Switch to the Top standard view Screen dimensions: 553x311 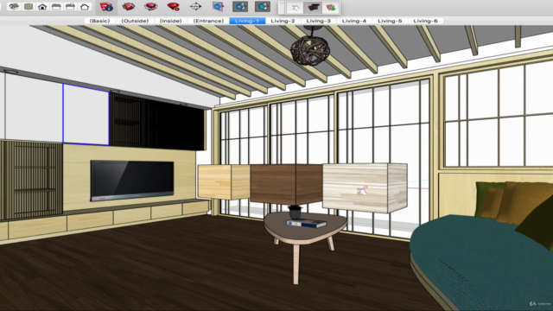tap(29, 6)
